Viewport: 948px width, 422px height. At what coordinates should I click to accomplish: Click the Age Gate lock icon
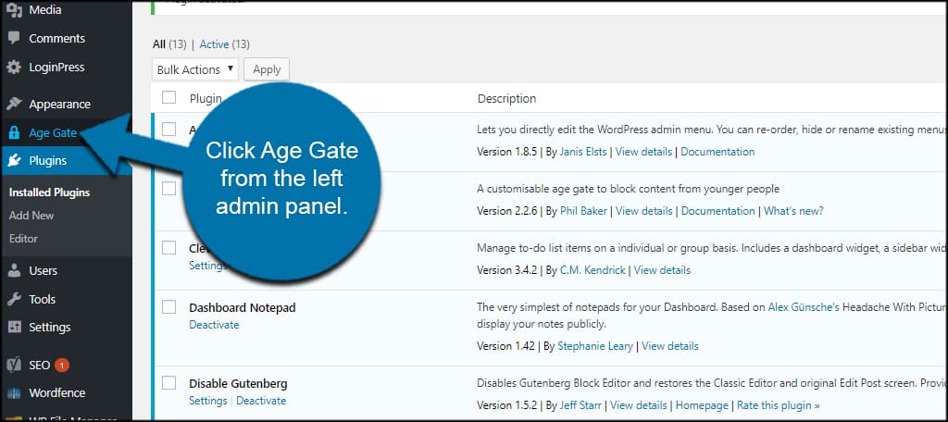click(x=14, y=132)
